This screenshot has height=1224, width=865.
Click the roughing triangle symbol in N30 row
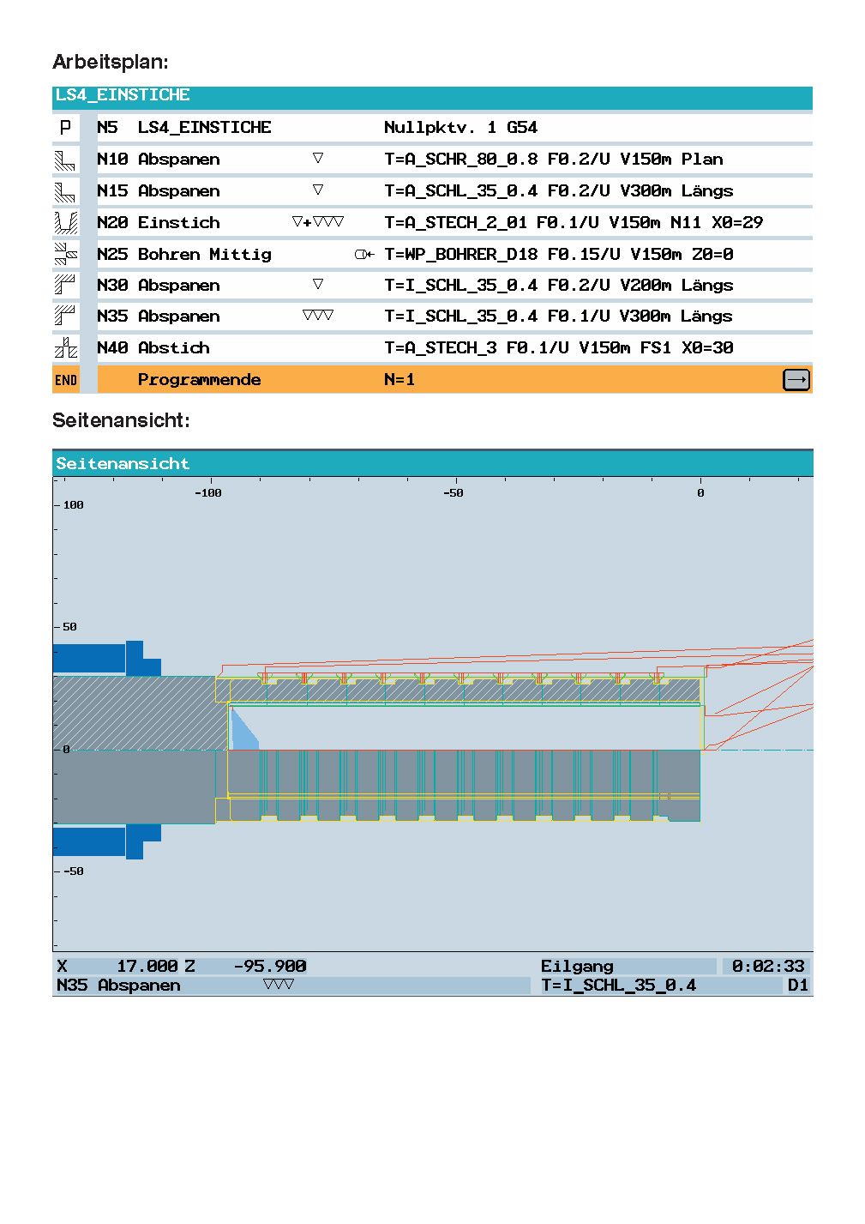click(x=318, y=284)
